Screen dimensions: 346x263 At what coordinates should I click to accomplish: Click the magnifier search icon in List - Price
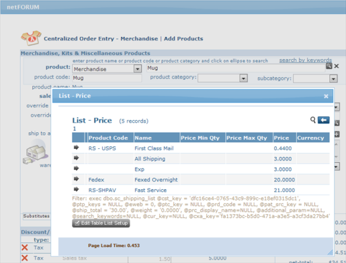click(313, 120)
